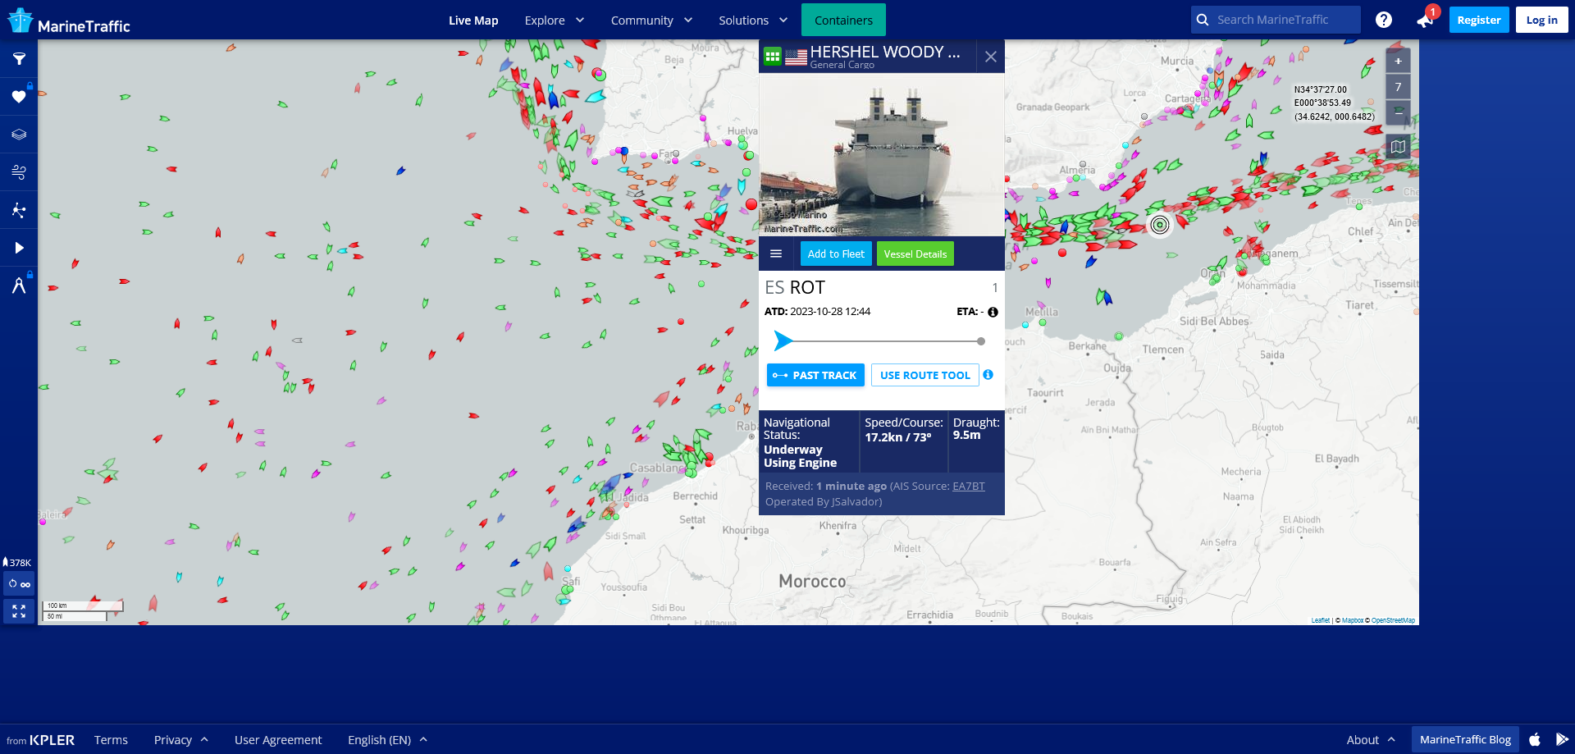The width and height of the screenshot is (1575, 754).
Task: Click Add to Fleet button
Action: click(x=836, y=254)
